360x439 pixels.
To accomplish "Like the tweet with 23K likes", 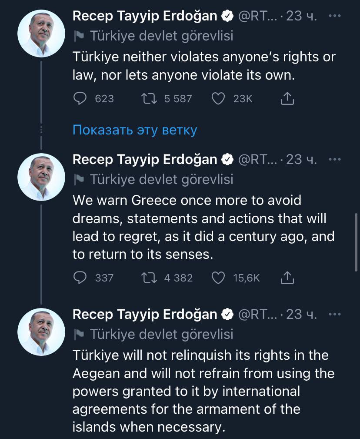I will [219, 99].
